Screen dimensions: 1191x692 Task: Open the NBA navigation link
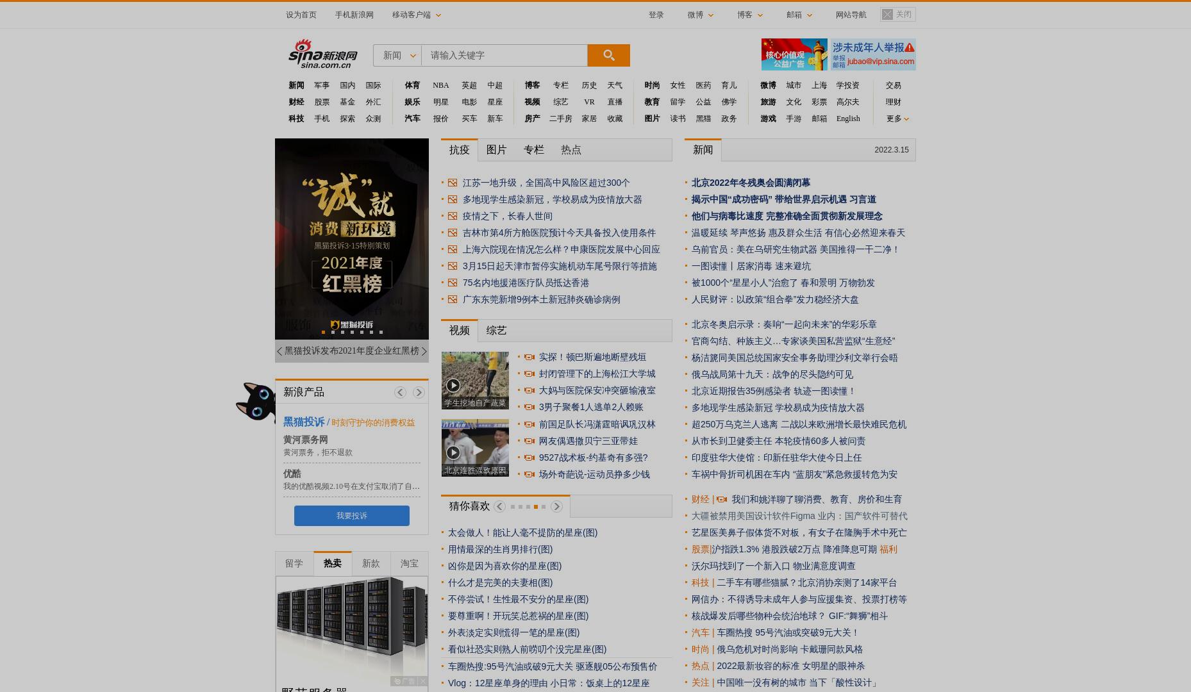(x=441, y=85)
